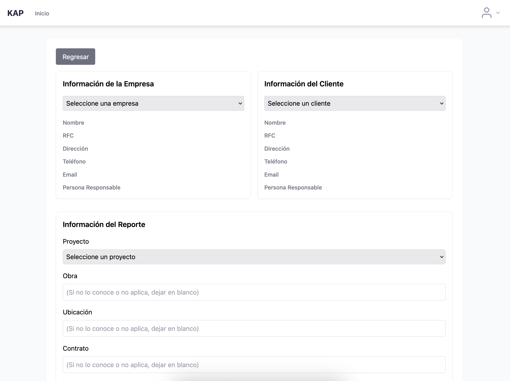Click the Obra field label
The image size is (510, 381).
click(x=70, y=276)
